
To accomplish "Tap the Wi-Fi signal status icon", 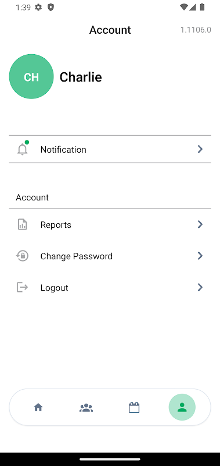I will point(184,7).
